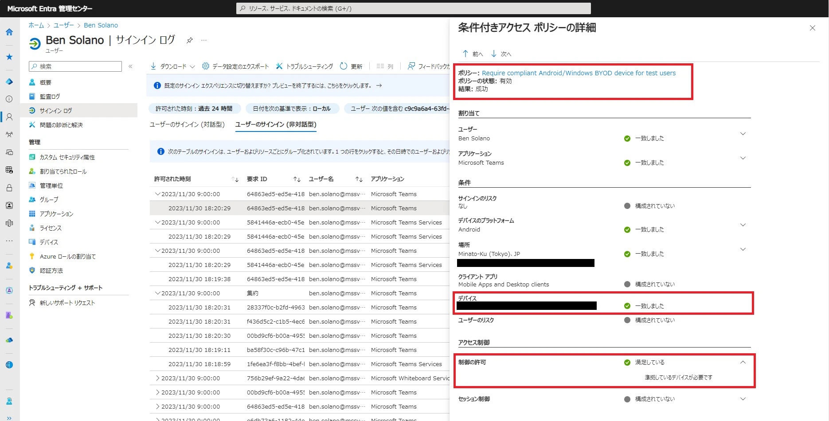Collapse the resource menu with double-arrow icon

coord(130,66)
